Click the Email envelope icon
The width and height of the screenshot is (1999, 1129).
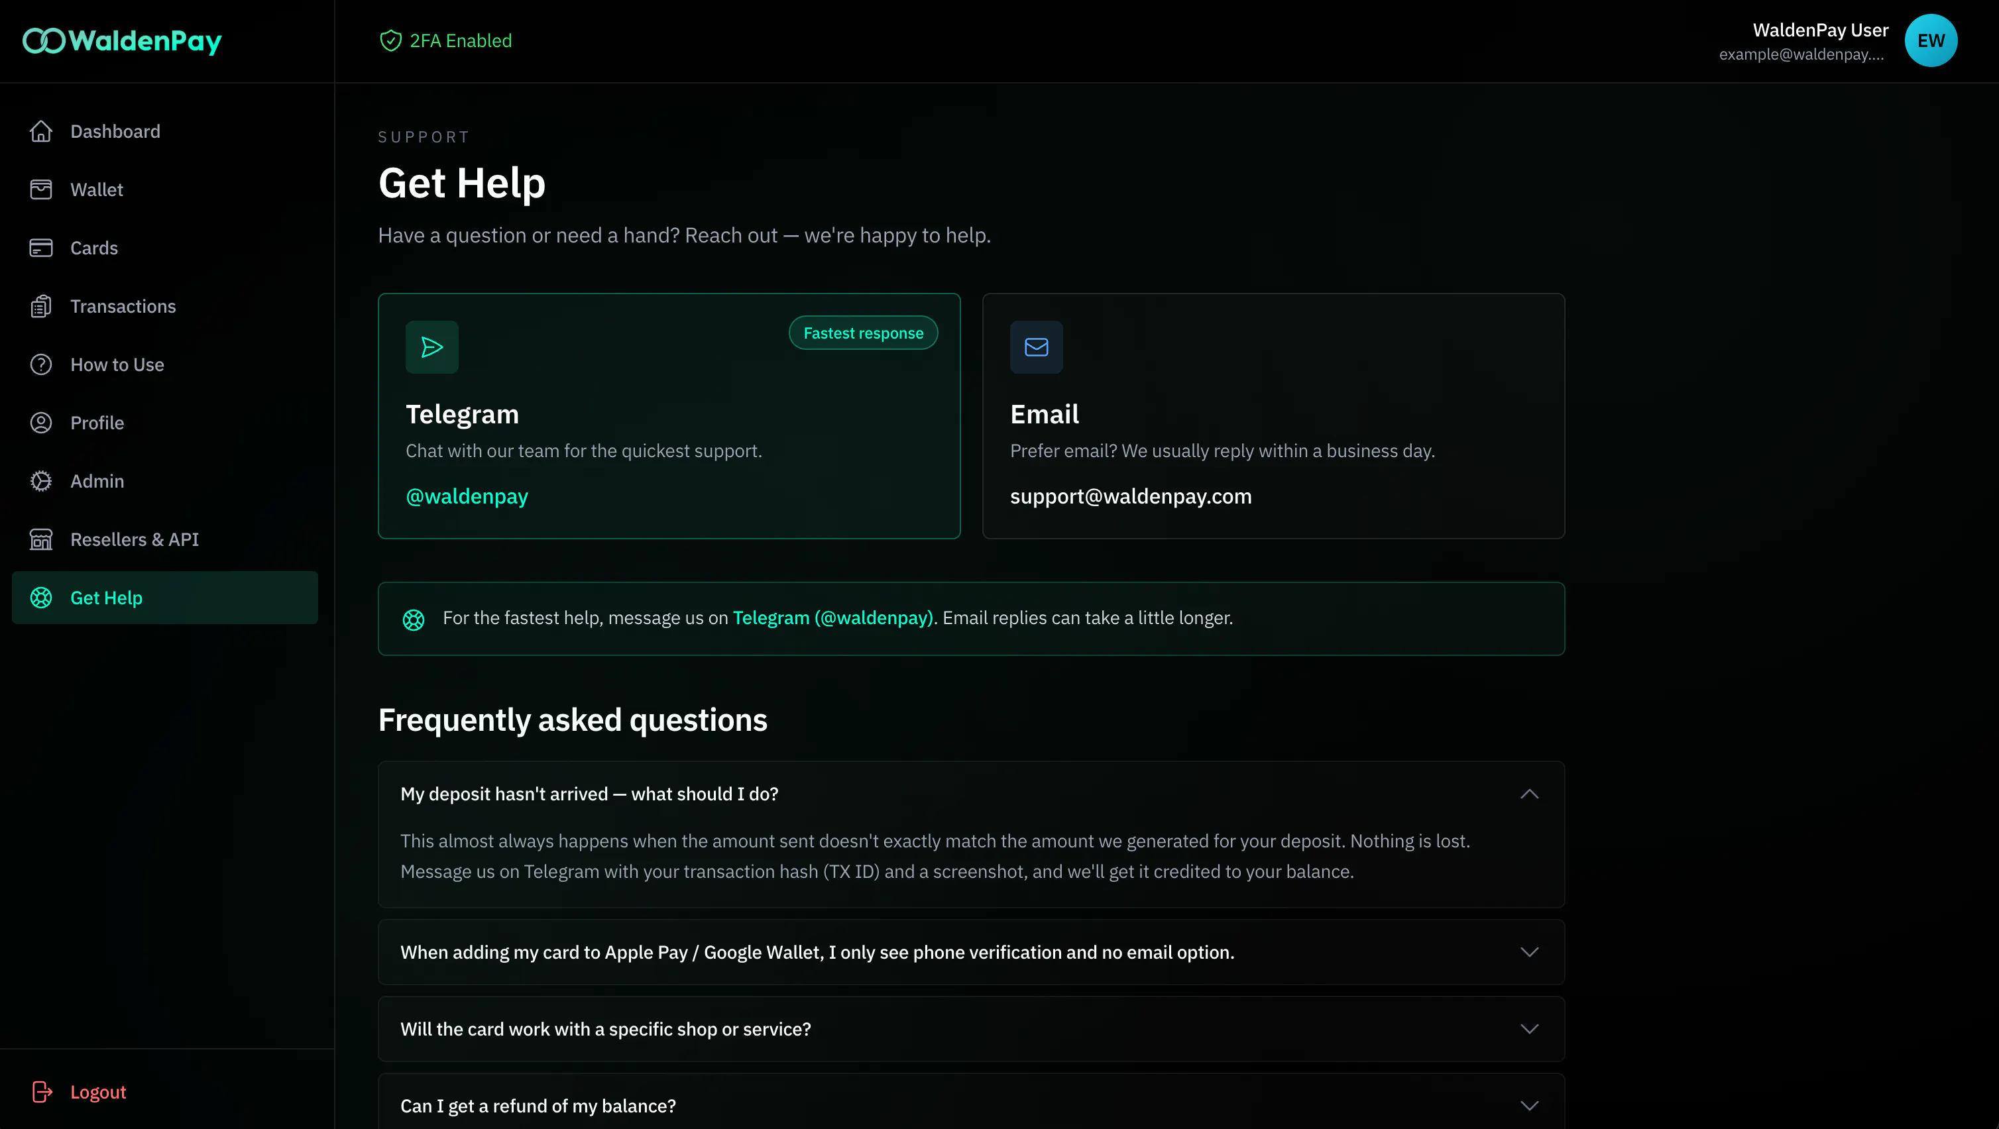point(1037,347)
